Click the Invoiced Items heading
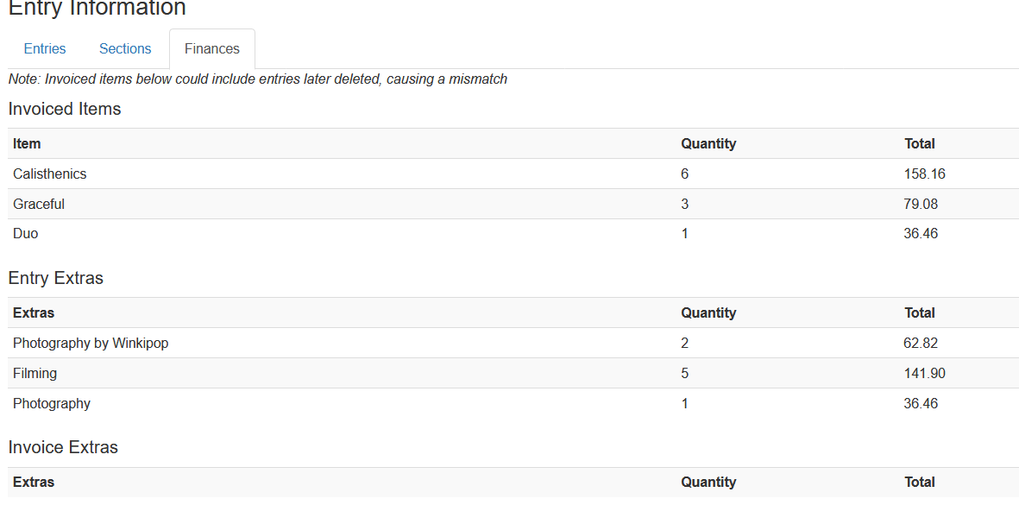Screen dimensions: 1019x505 (65, 109)
